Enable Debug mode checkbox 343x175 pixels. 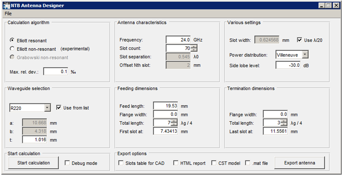pos(67,163)
